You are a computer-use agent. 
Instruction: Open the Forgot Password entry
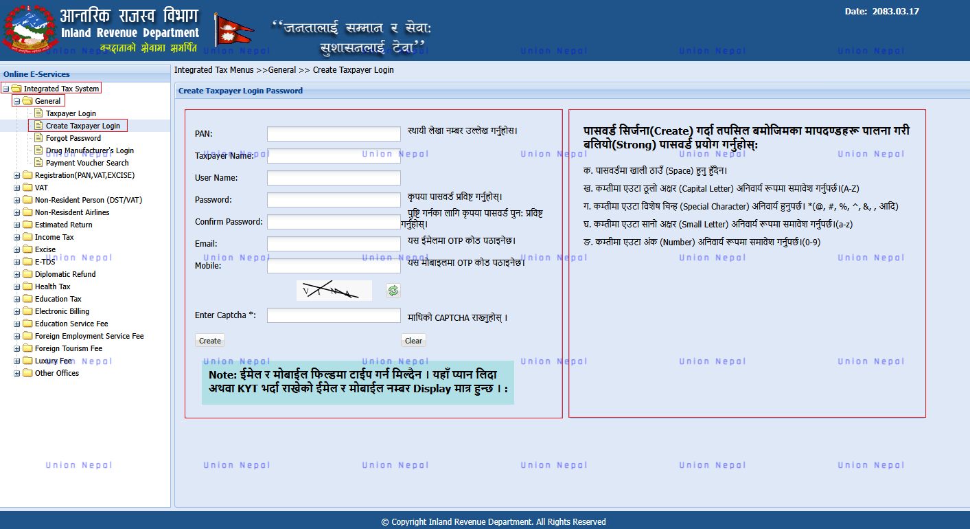(73, 138)
